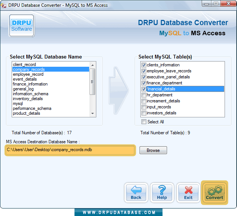Click the DRPU Software logo
Image resolution: width=237 pixels, height=216 pixels.
(21, 25)
